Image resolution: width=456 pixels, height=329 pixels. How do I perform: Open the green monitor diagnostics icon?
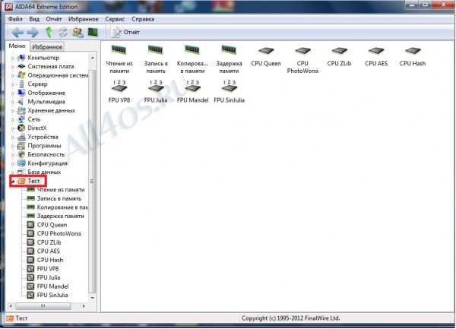[93, 32]
